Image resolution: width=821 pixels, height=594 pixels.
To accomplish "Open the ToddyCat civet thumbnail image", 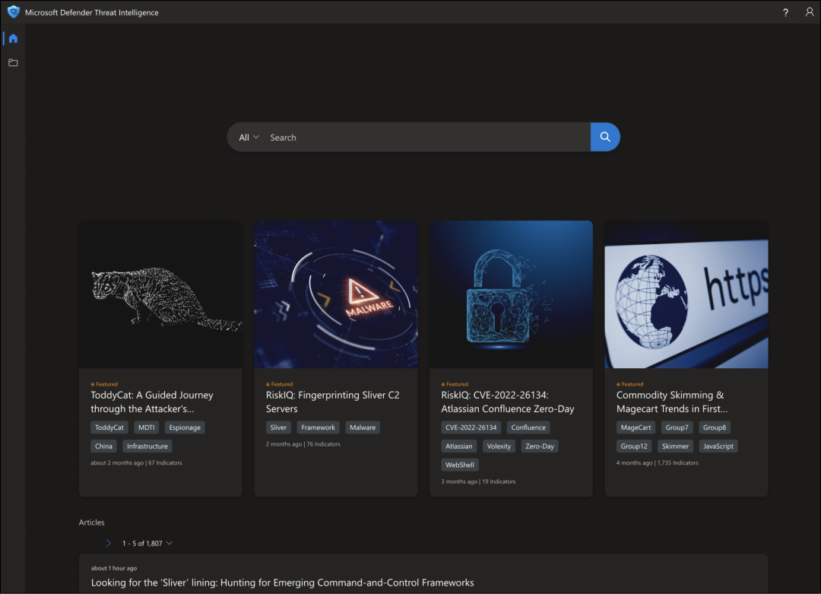I will 160,294.
